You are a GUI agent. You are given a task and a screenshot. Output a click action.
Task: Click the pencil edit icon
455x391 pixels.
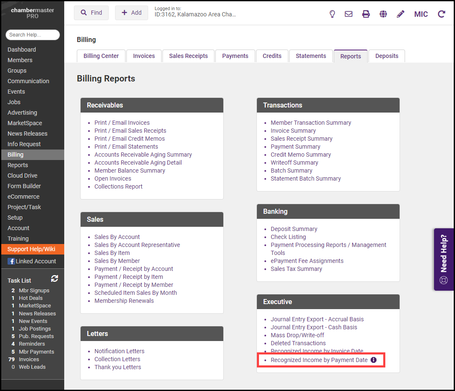tap(400, 14)
